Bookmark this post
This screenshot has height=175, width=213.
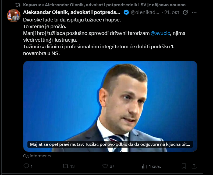coord(184,166)
